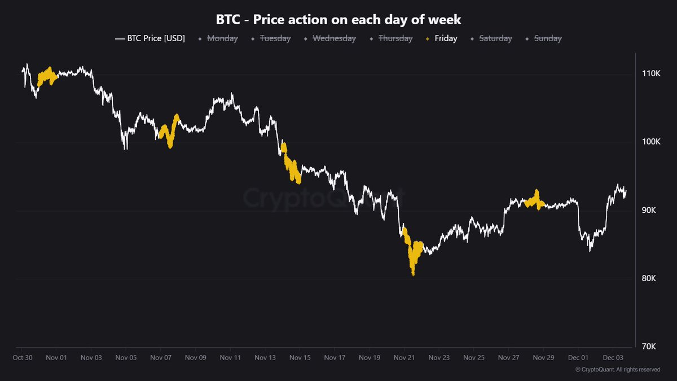Screen dimensions: 677x381
Task: Hide the Friday highlighted series
Action: coord(446,38)
